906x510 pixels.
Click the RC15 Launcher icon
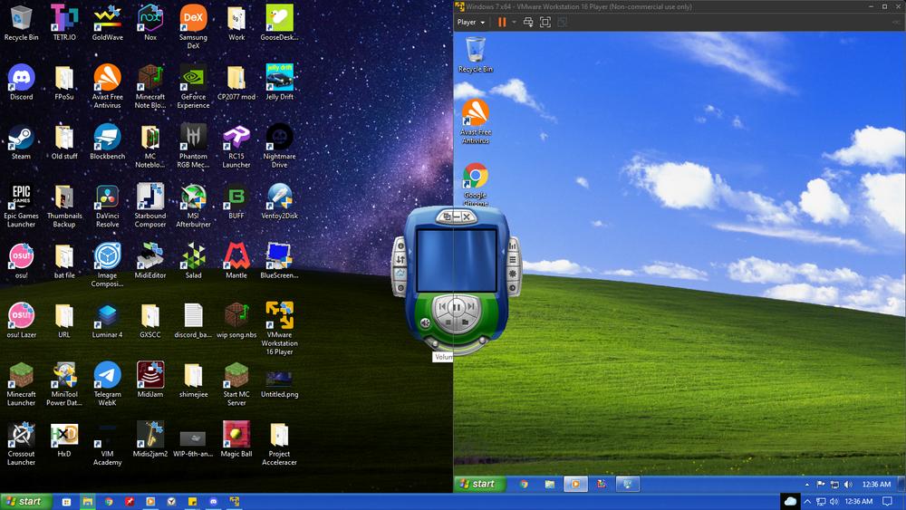tap(236, 146)
